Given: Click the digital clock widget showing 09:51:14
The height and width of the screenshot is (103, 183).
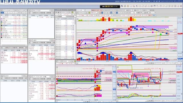Looking at the screenshot, I should pyautogui.click(x=110, y=6).
